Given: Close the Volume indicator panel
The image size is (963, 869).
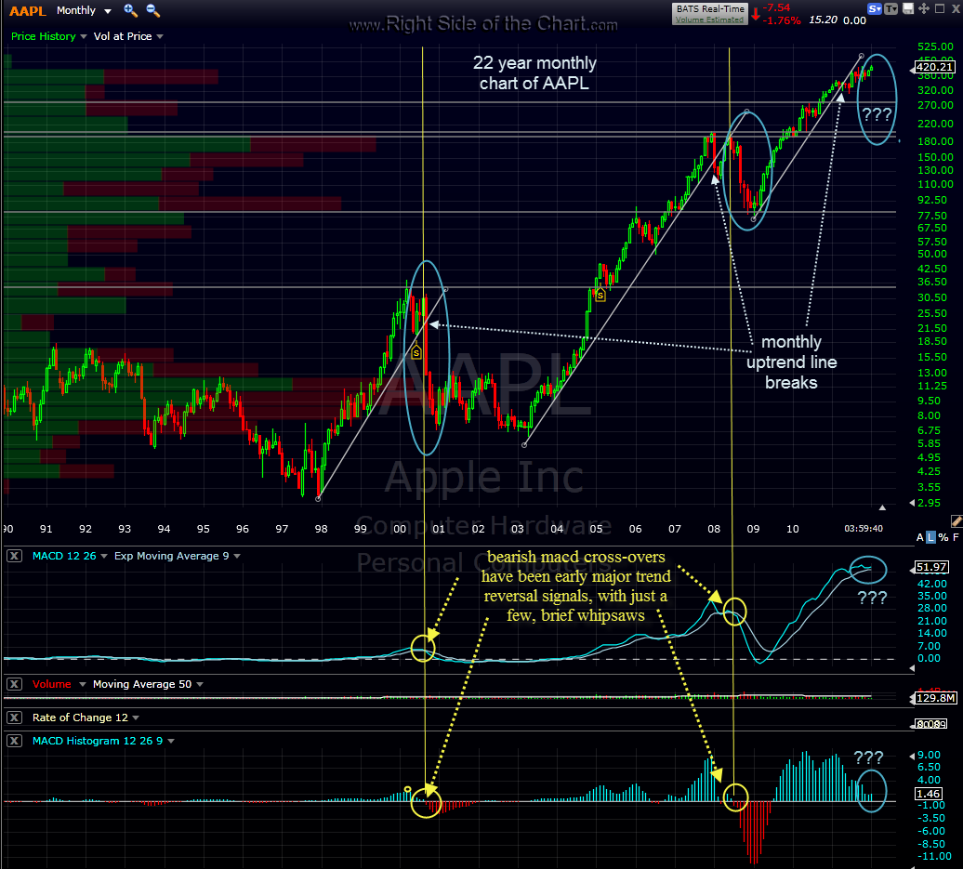Looking at the screenshot, I should [14, 684].
